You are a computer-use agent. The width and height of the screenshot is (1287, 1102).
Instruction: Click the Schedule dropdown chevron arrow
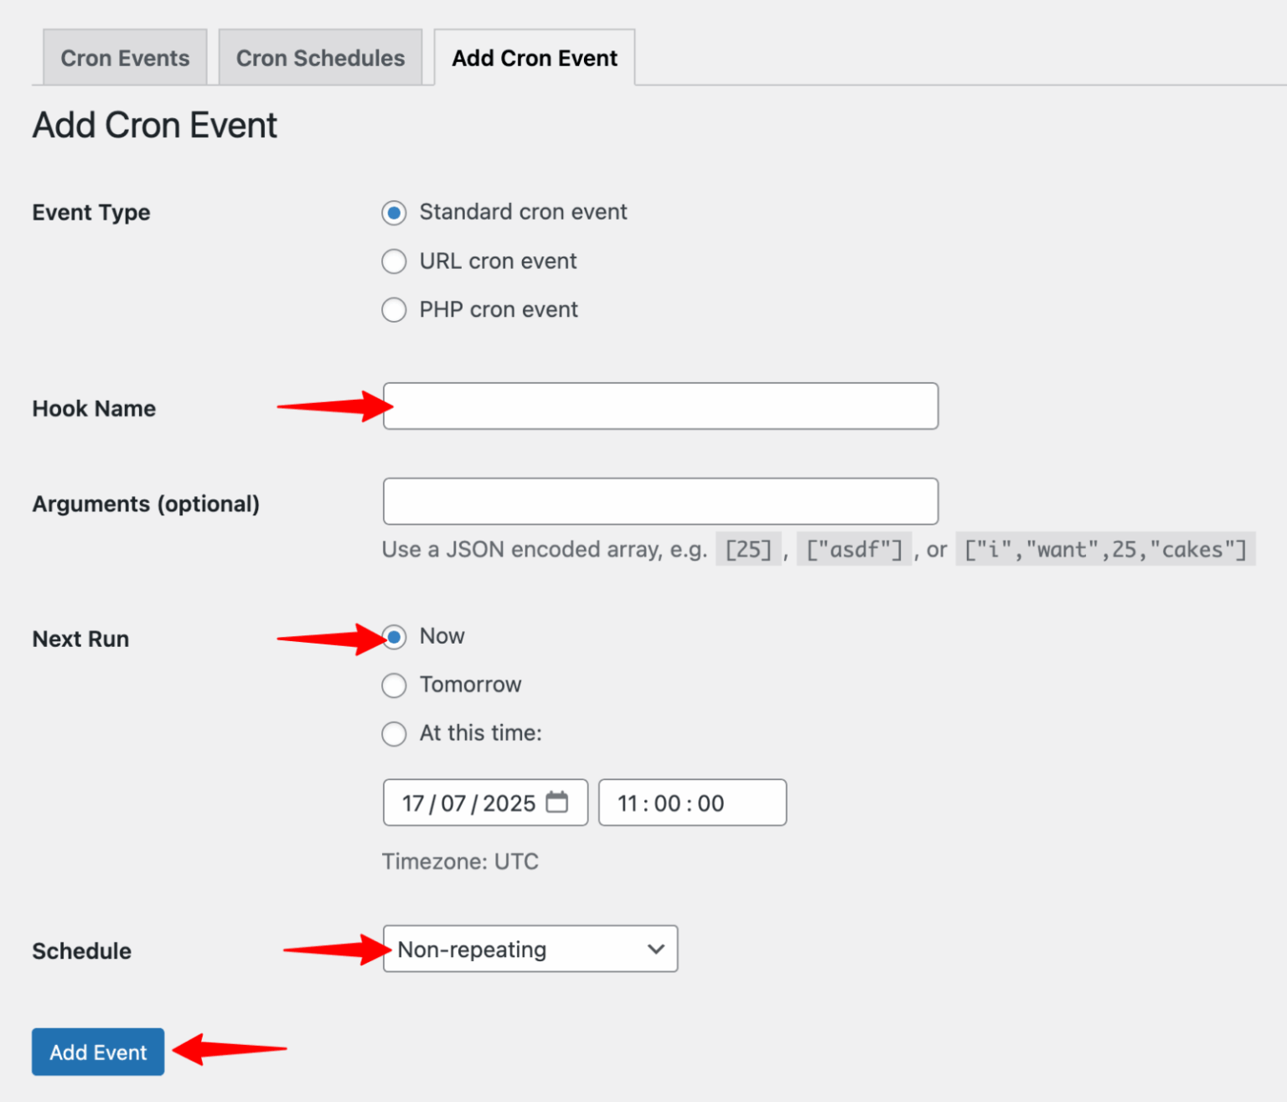click(655, 949)
